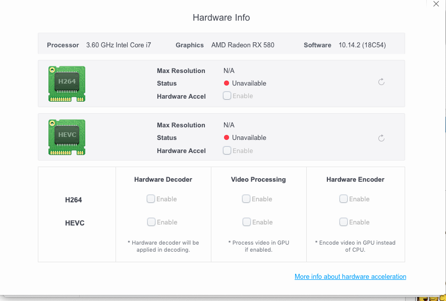Click the Encode video in GPU note
The image size is (446, 301).
point(355,246)
